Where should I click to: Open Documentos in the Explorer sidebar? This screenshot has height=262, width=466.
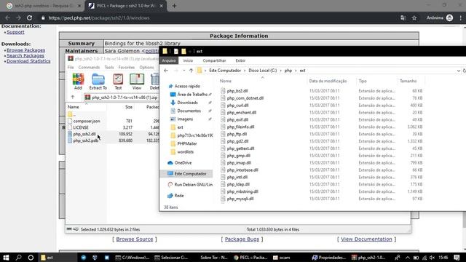[186, 111]
